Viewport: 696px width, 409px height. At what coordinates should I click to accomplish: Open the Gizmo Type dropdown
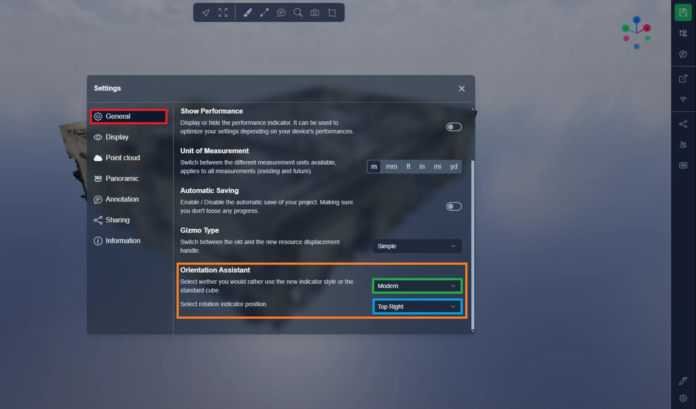[x=417, y=246]
